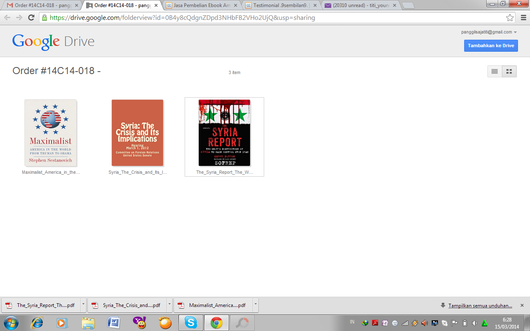
Task: Open a new browser tab
Action: (x=408, y=6)
